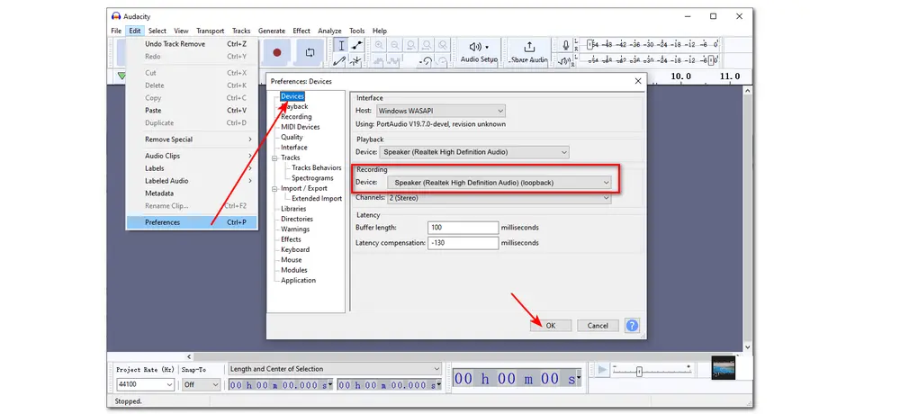Select Preferences in Edit menu
The width and height of the screenshot is (900, 414).
163,222
